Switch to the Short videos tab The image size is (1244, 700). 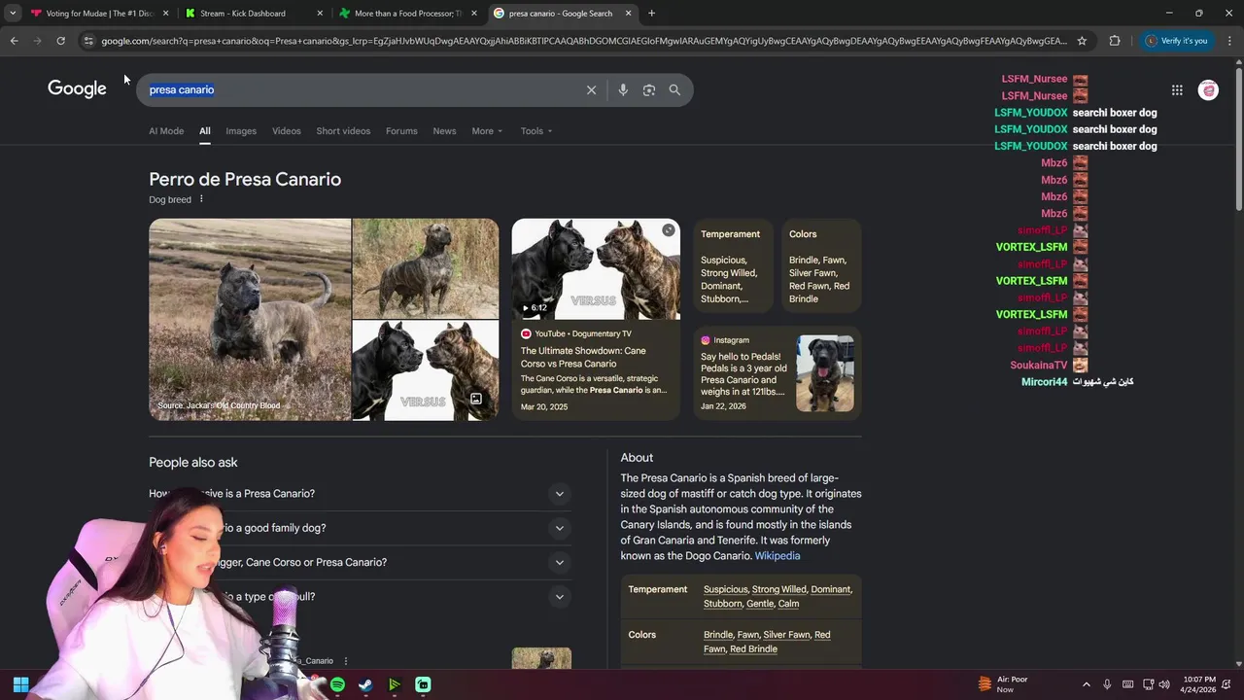pos(343,131)
